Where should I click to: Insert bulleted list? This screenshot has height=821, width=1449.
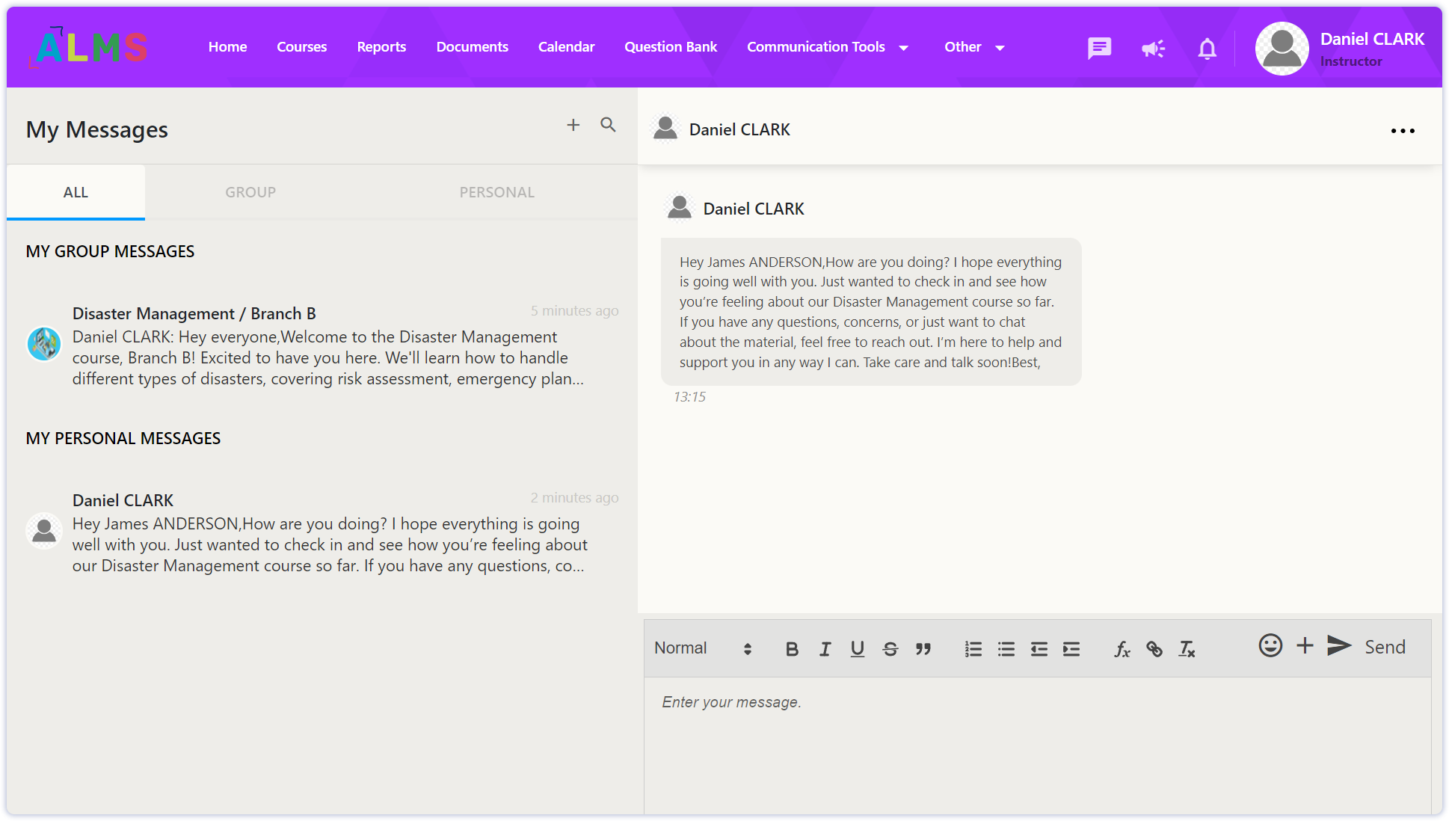tap(1006, 649)
